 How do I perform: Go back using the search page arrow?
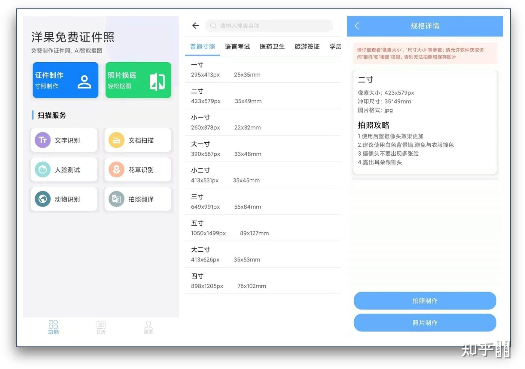pyautogui.click(x=196, y=26)
